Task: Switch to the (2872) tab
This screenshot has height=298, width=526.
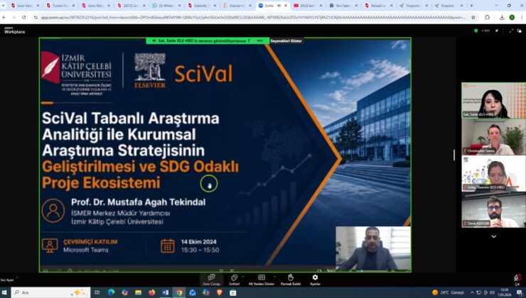Action: click(x=131, y=6)
